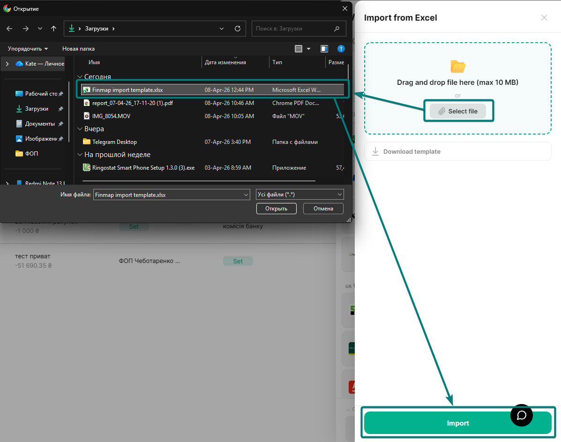Toggle the preview pane icon
Screen dimensions: 561x442
point(324,49)
